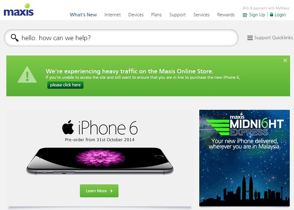Click the warning triangle icon in banner

coord(27,74)
